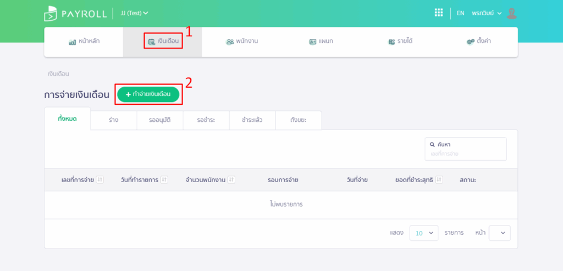Open the พนักงาน menu
Image resolution: width=563 pixels, height=271 pixels.
(x=242, y=42)
